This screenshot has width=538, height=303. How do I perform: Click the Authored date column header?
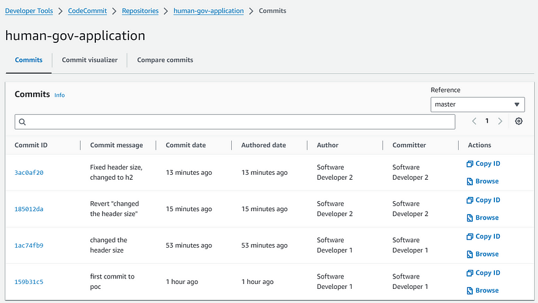point(264,145)
